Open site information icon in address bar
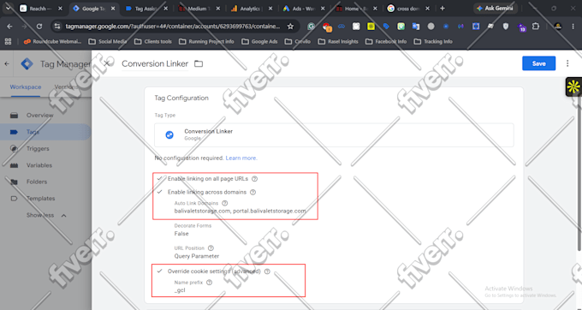Viewport: 582px width, 310px height. tap(56, 27)
